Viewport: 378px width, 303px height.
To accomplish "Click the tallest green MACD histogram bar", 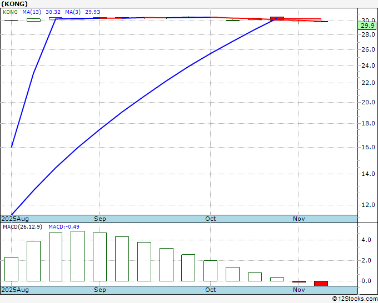I will pyautogui.click(x=78, y=256).
